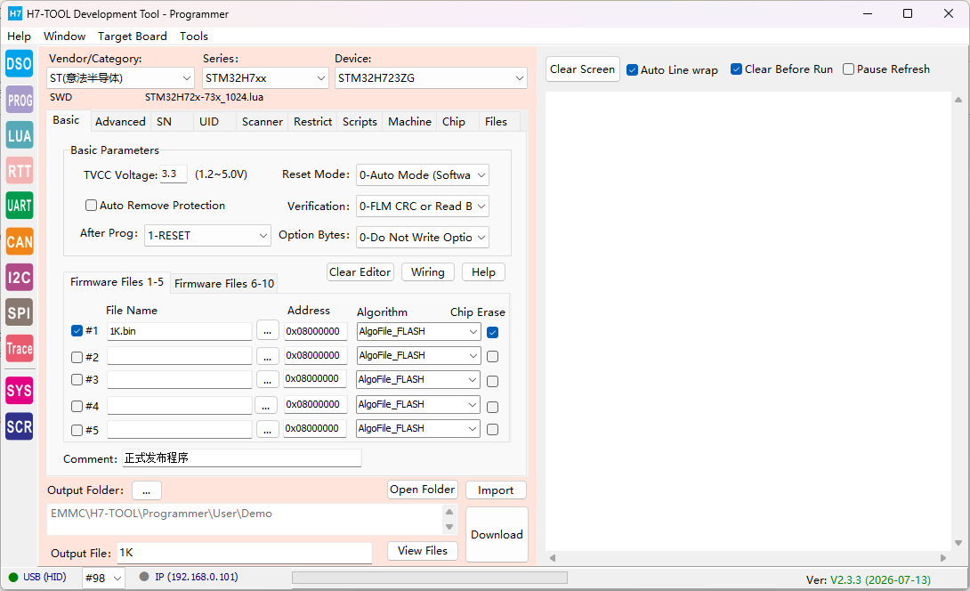Toggle the Clear Before Run checkbox
The width and height of the screenshot is (970, 591).
pos(736,69)
